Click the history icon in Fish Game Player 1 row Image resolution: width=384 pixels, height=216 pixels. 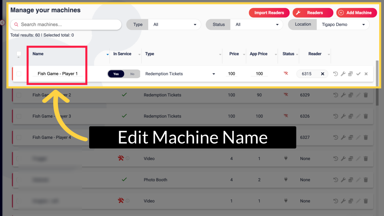336,74
